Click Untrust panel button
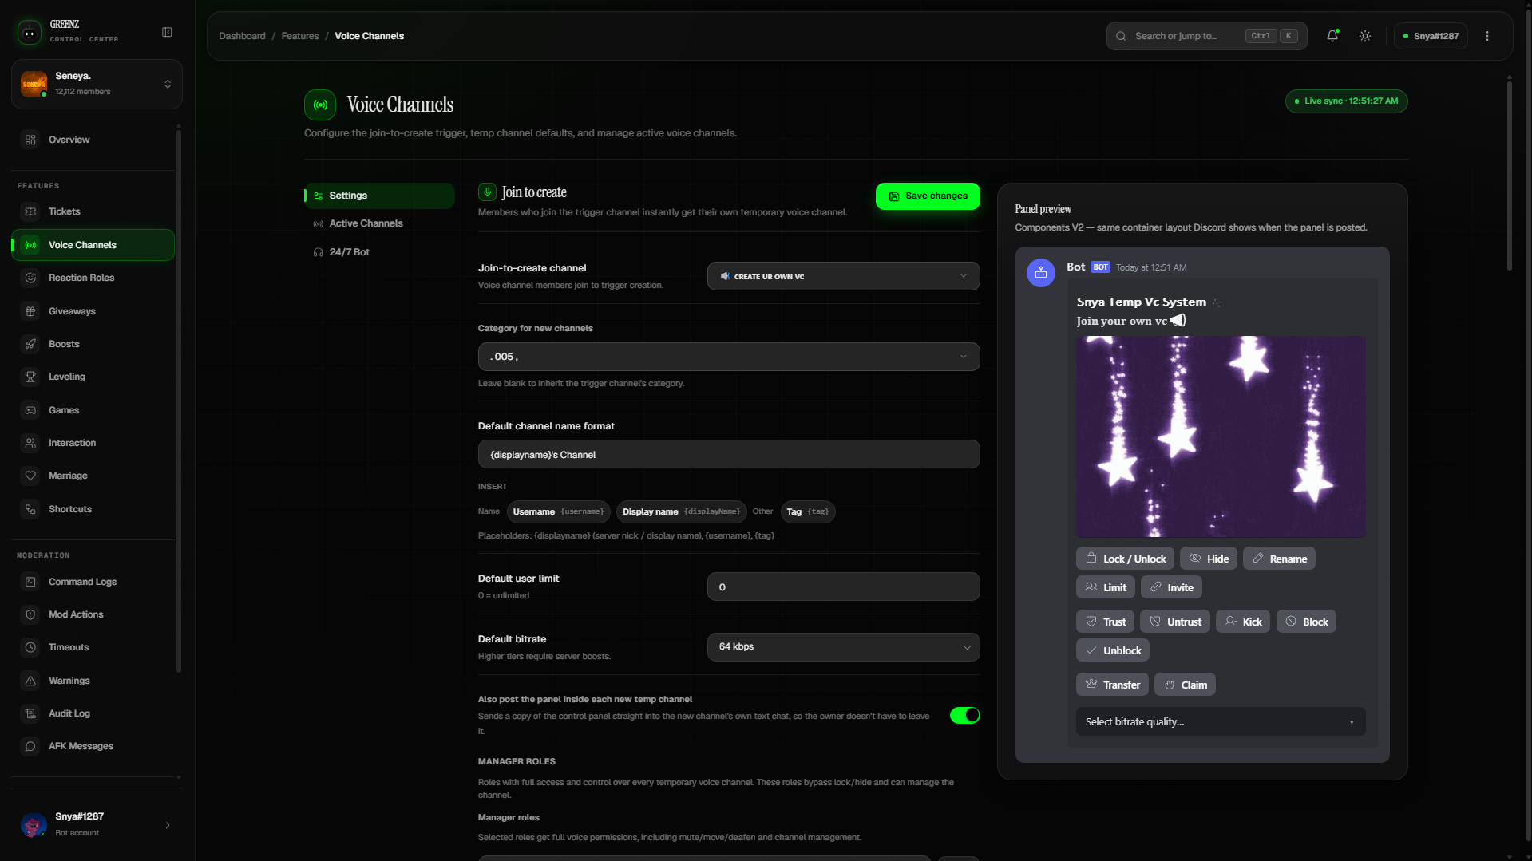 1175,622
